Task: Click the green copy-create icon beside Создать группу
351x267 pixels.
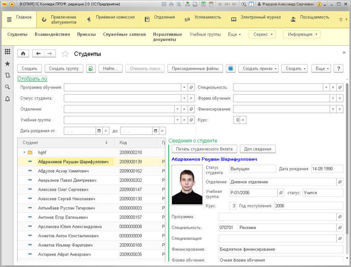Action: (91, 69)
